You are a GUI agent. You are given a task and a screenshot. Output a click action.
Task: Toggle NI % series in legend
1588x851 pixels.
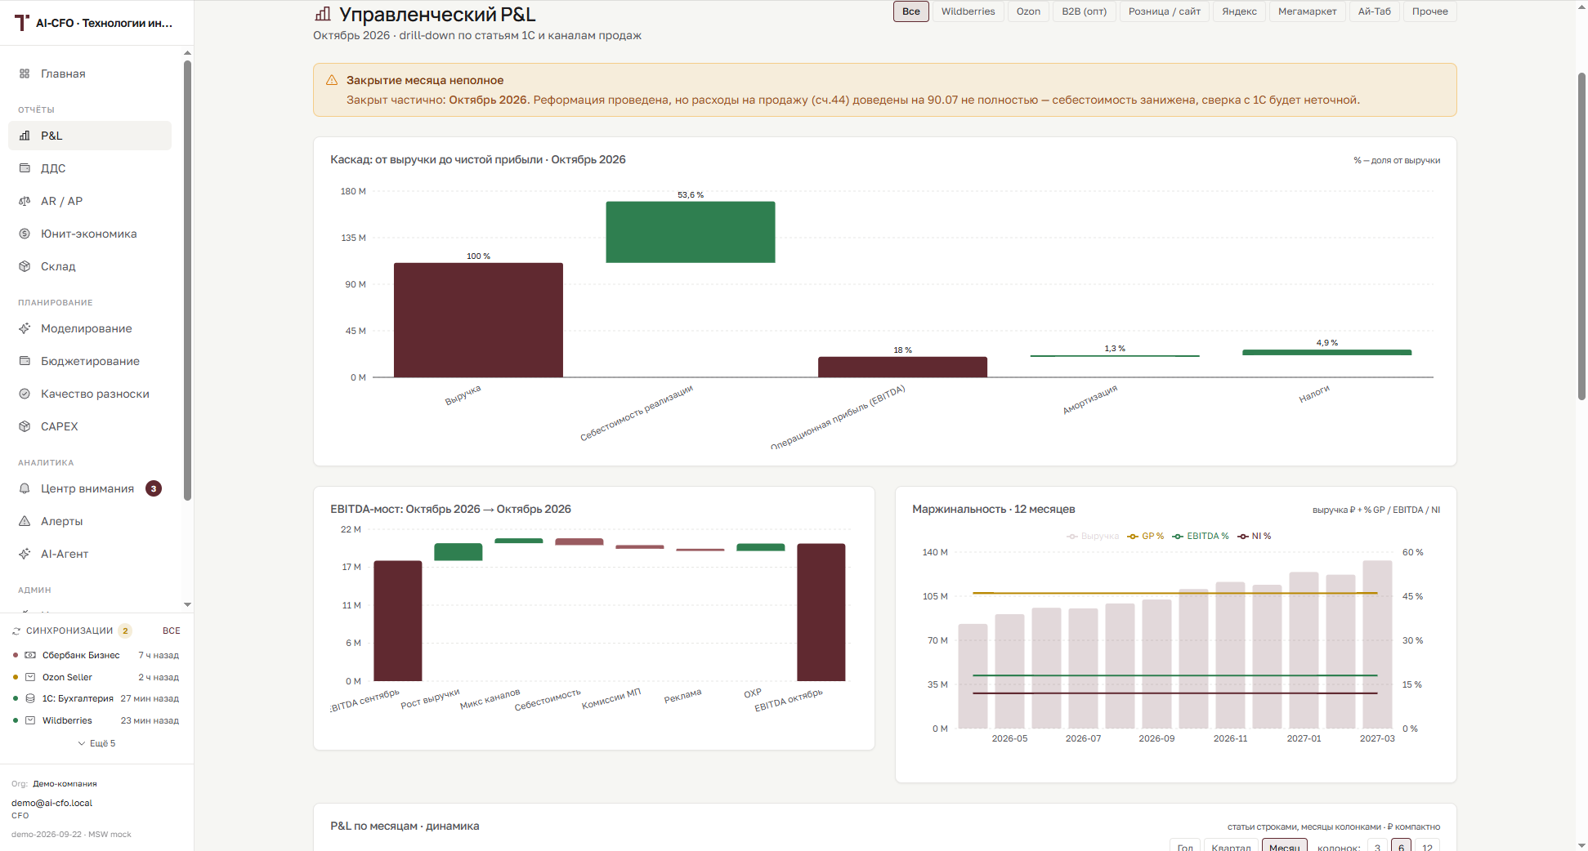1254,537
